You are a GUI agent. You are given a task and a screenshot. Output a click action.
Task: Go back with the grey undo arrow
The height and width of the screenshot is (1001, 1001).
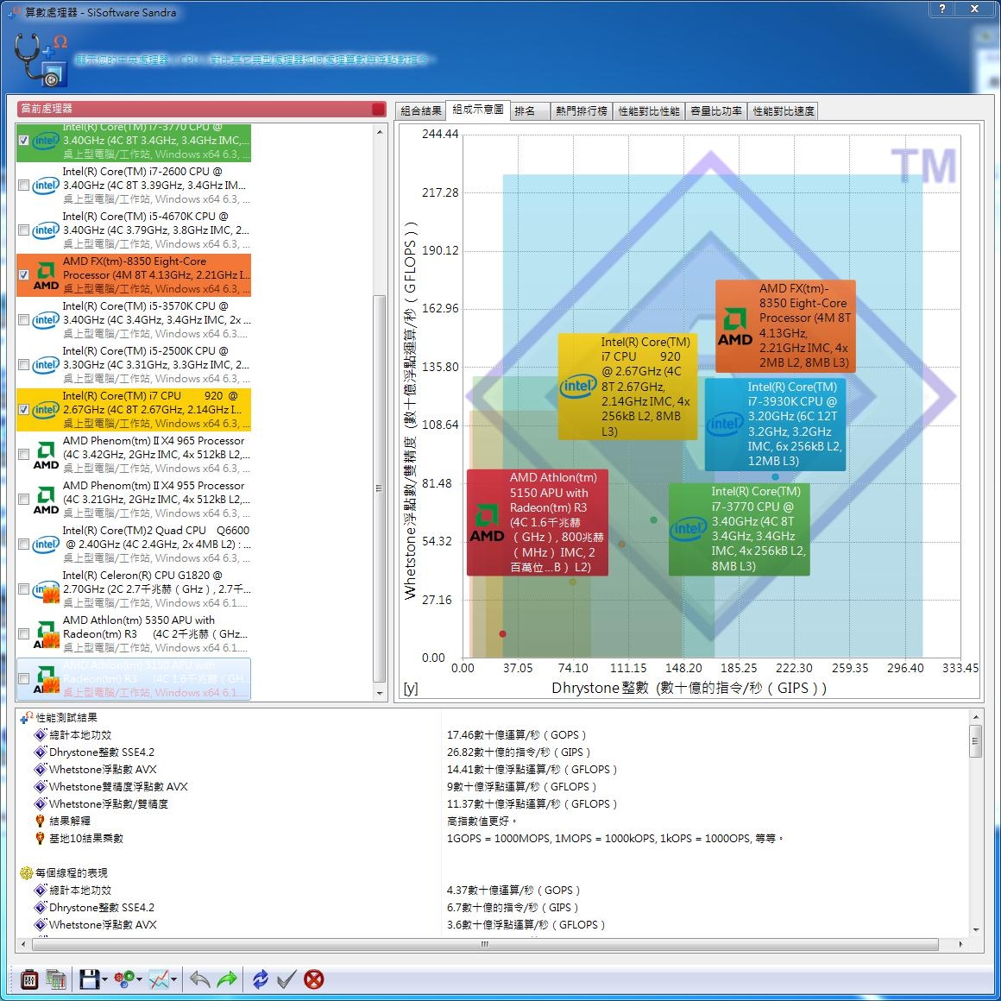point(200,979)
